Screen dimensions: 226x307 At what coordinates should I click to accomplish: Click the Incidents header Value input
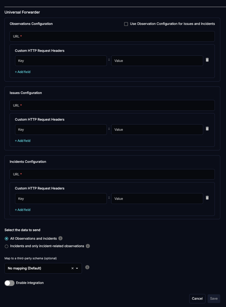pyautogui.click(x=157, y=199)
